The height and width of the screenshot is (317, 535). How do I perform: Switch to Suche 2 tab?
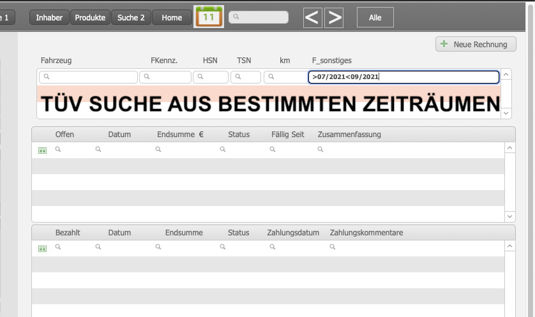point(131,17)
